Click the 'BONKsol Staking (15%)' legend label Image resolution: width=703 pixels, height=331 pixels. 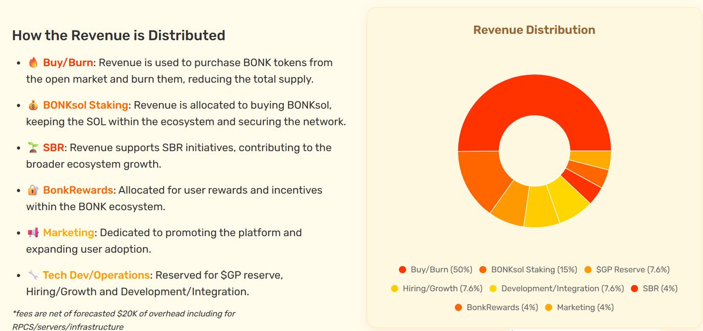pyautogui.click(x=534, y=269)
